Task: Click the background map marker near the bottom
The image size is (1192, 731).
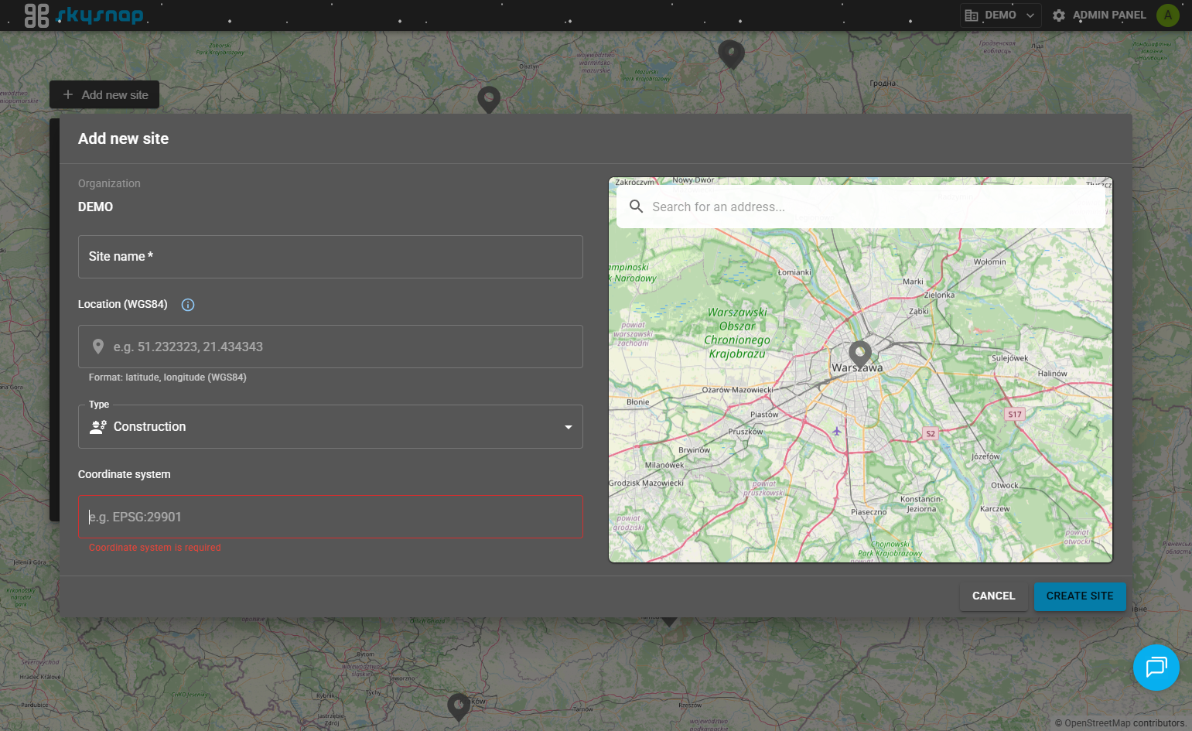Action: pos(459,706)
